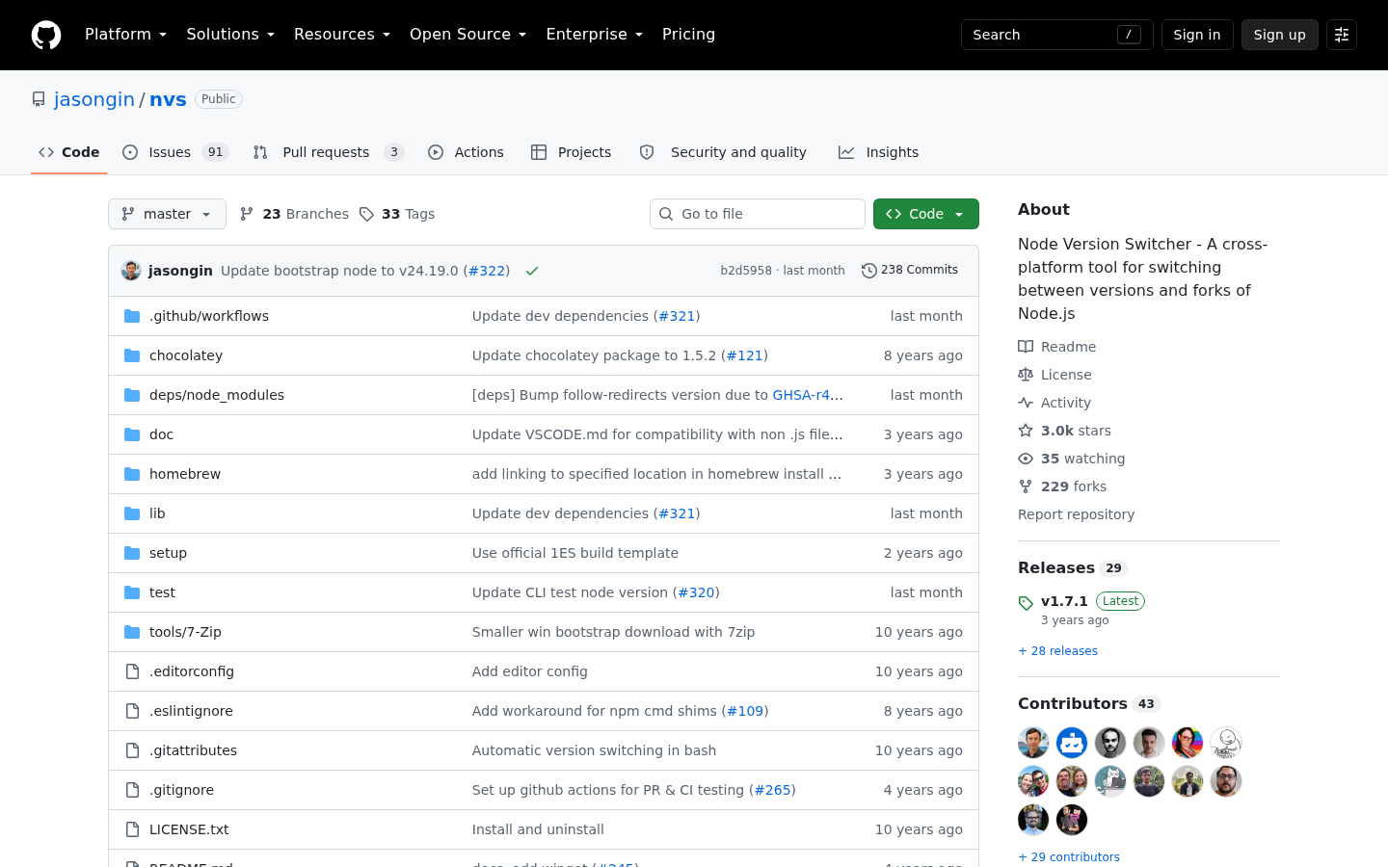Viewport: 1388px width, 867px height.
Task: Switch to the Issues tab
Action: [x=175, y=152]
